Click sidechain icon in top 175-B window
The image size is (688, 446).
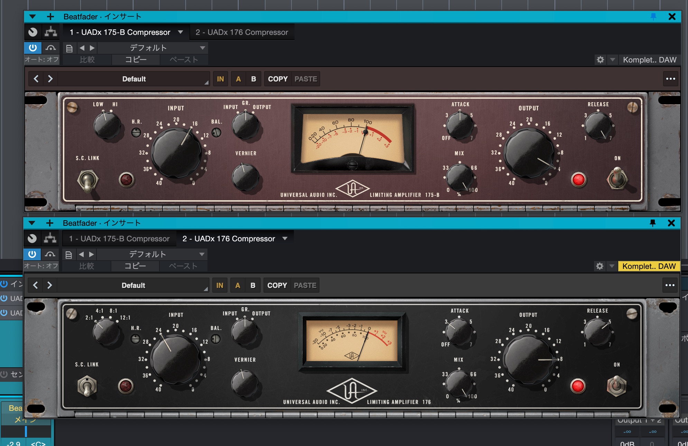(x=51, y=48)
